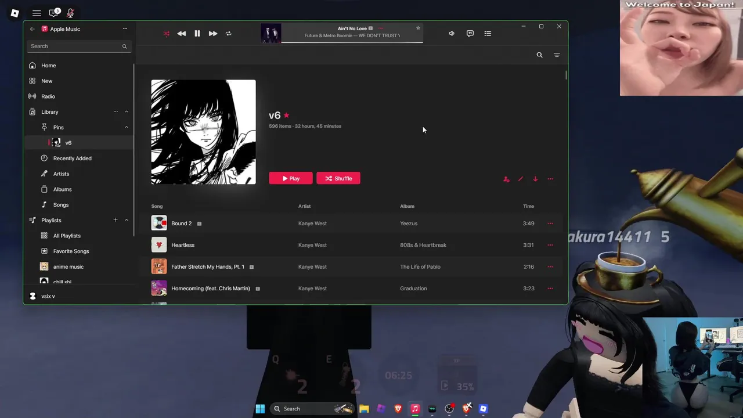Pause the current song
743x418 pixels.
(x=197, y=34)
